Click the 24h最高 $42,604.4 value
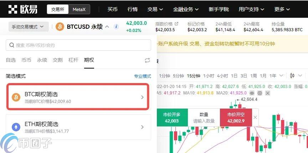This screenshot has width=308, height=153. [253, 30]
